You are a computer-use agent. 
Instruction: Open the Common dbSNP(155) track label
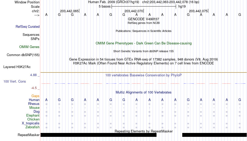(23, 55)
